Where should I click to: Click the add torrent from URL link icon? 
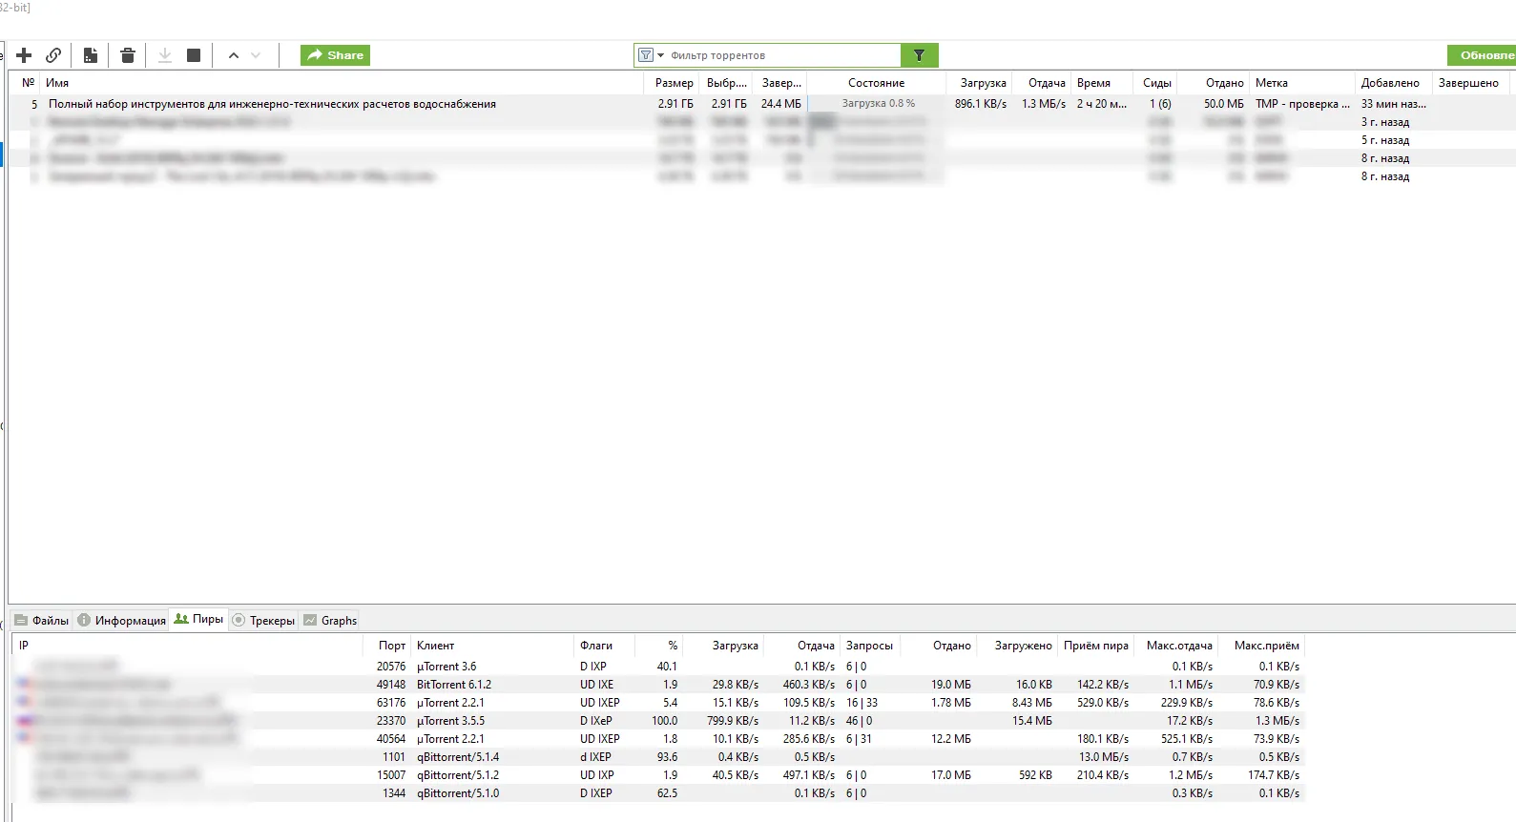54,55
